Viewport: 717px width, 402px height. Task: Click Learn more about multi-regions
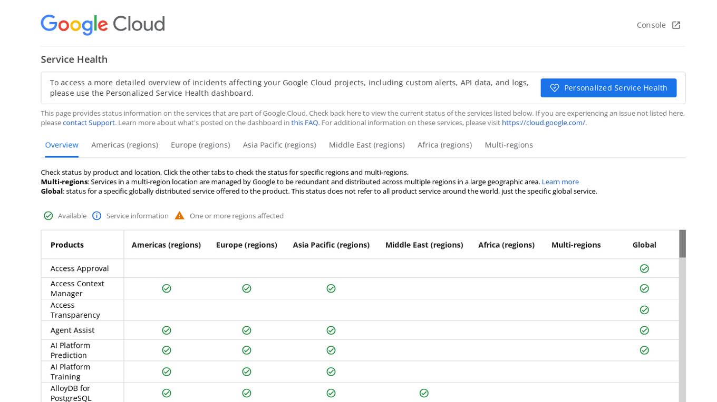[x=560, y=182]
